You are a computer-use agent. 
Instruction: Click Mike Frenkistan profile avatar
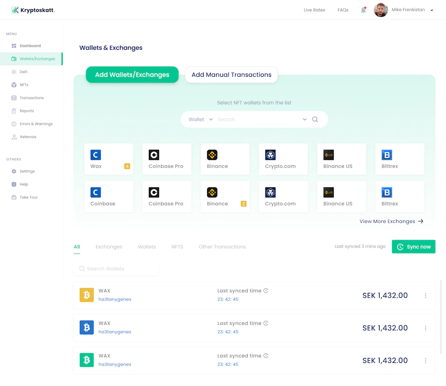coord(381,10)
